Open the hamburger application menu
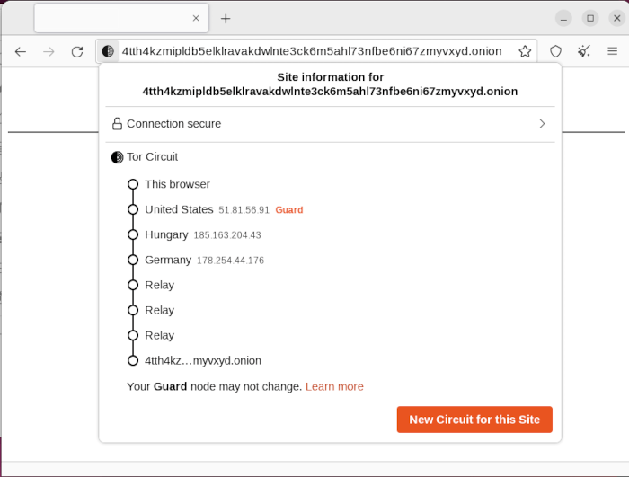Viewport: 629px width, 477px height. pyautogui.click(x=613, y=51)
